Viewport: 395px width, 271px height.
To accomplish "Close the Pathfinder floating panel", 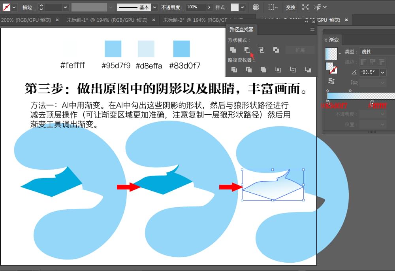I will 314,22.
